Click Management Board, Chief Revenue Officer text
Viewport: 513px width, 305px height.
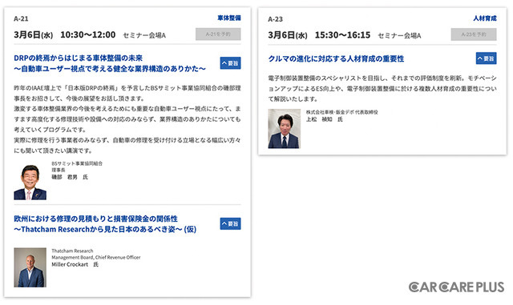96,257
